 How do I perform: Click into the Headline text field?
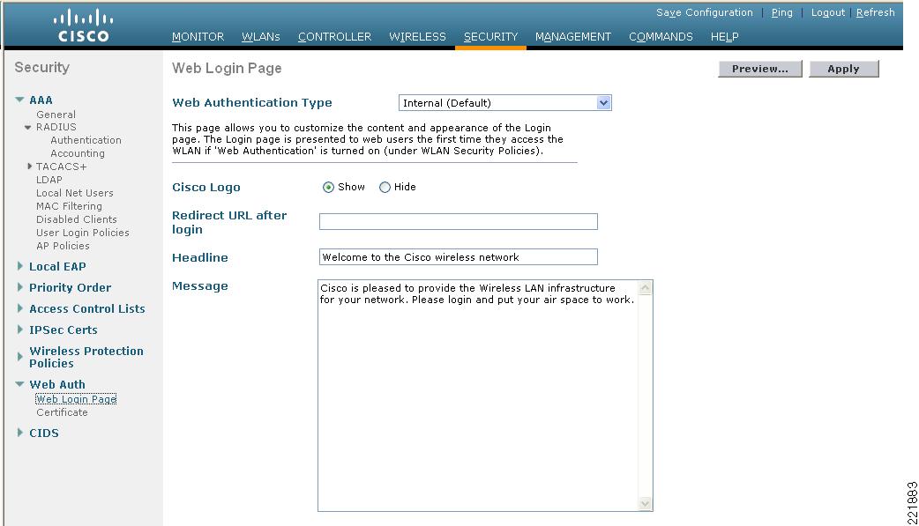[459, 257]
